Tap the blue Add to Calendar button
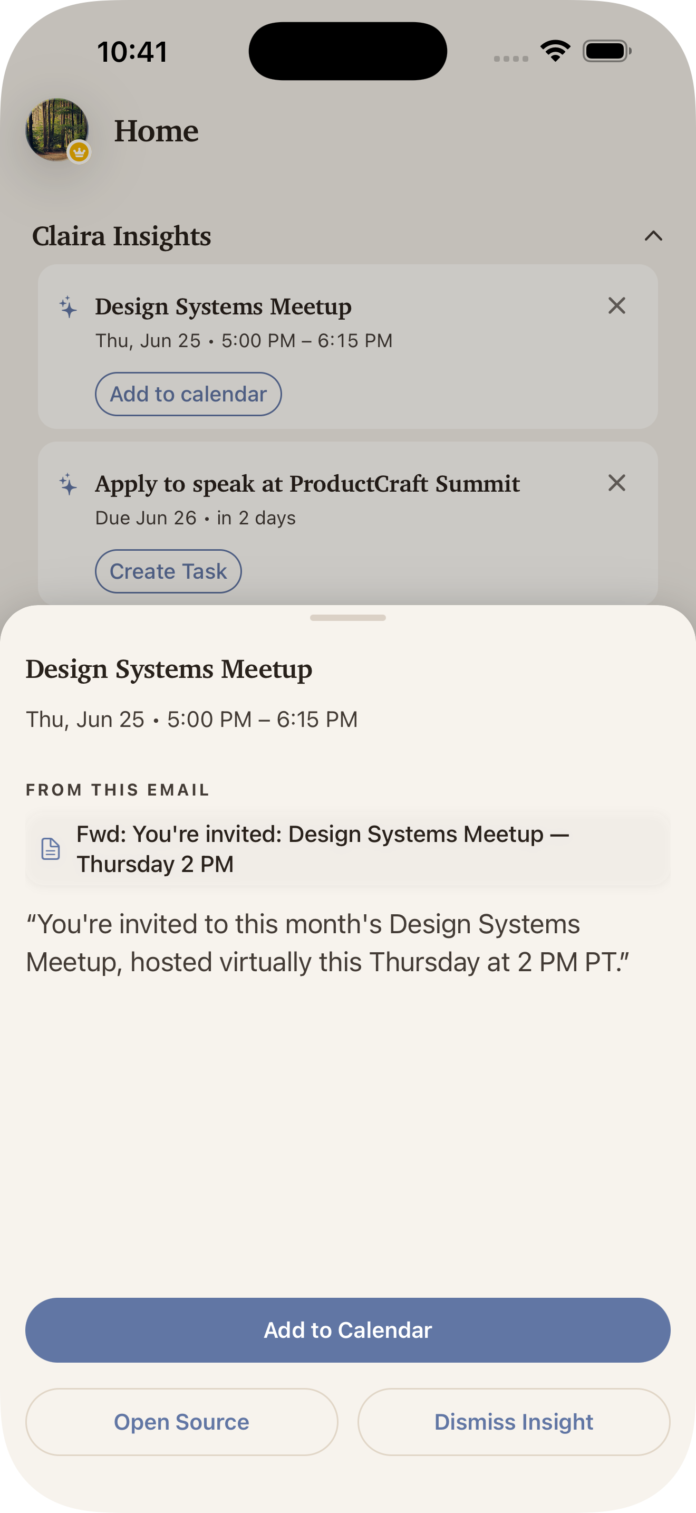The width and height of the screenshot is (696, 1513). click(348, 1330)
